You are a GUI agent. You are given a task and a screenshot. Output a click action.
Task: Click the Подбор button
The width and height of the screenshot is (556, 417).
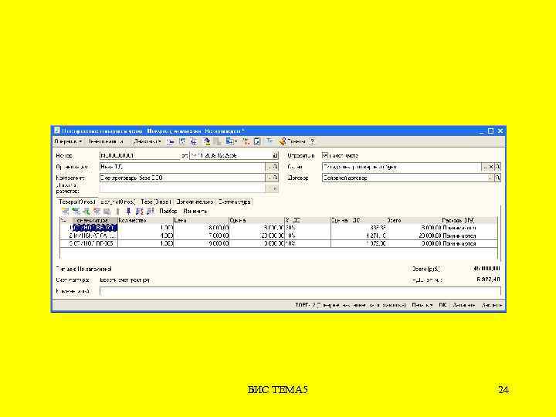(x=168, y=211)
